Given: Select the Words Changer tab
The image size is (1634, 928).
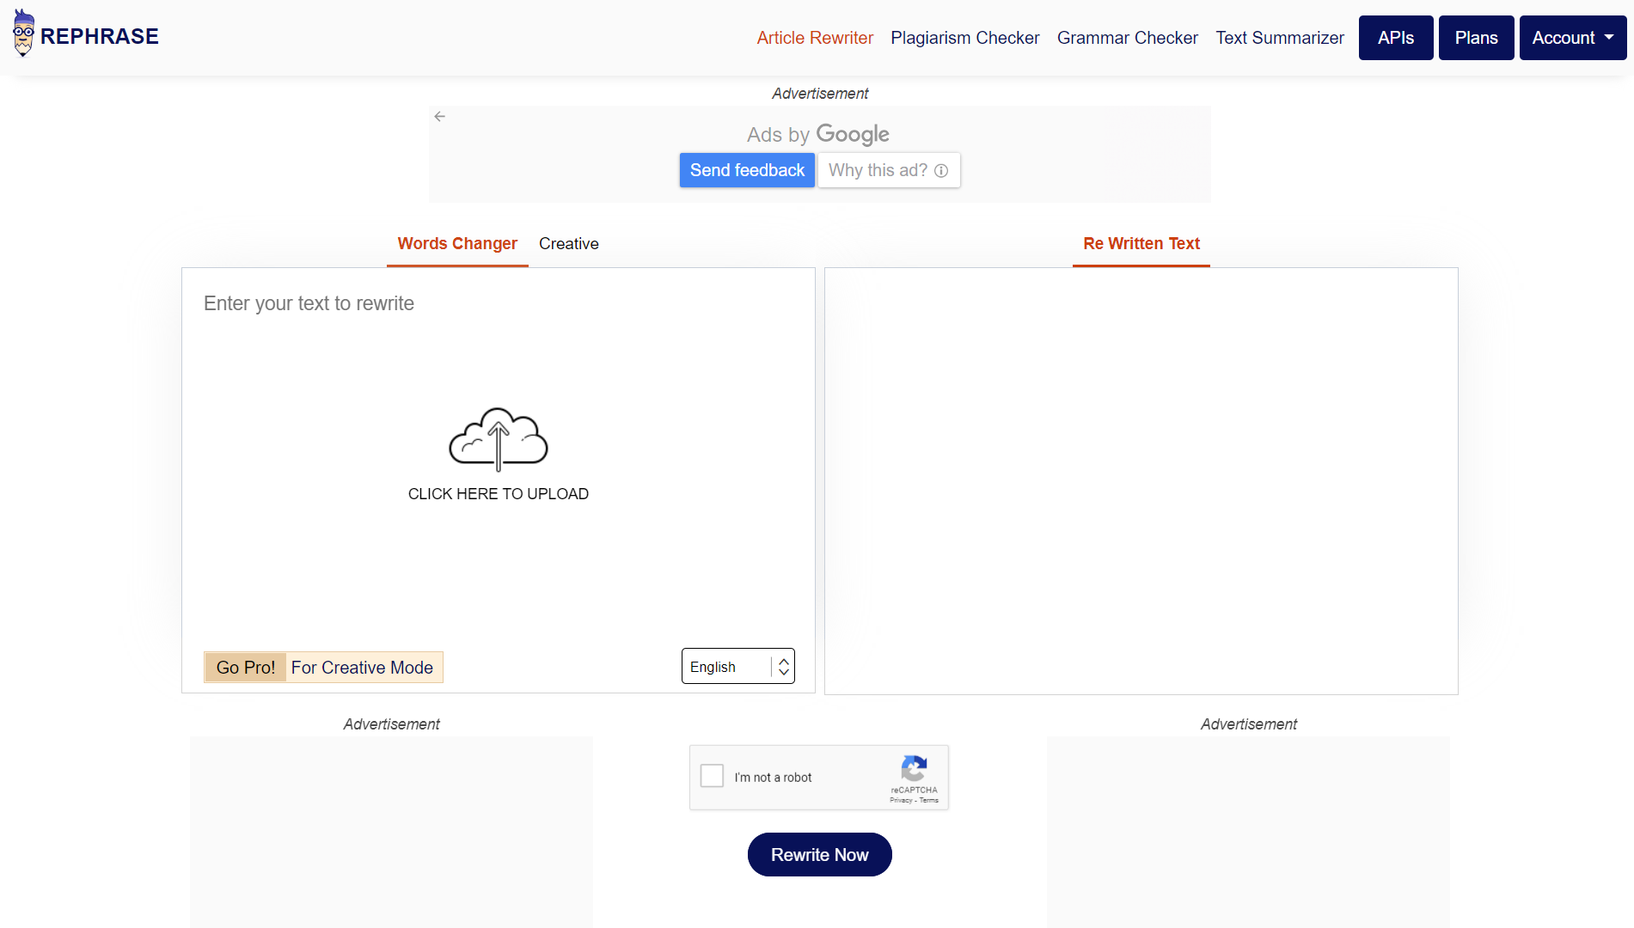Looking at the screenshot, I should tap(457, 244).
